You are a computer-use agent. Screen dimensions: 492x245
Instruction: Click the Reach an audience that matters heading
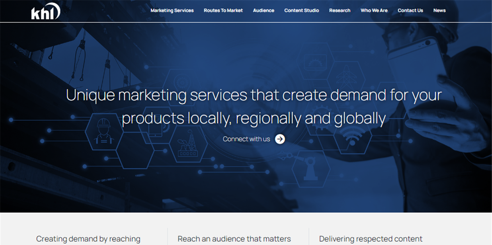point(234,239)
